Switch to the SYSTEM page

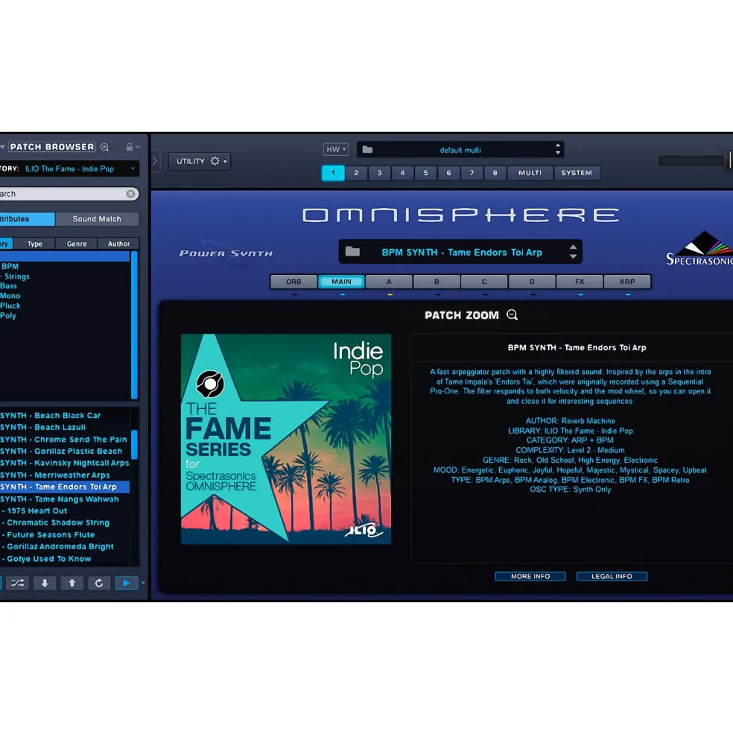[577, 173]
